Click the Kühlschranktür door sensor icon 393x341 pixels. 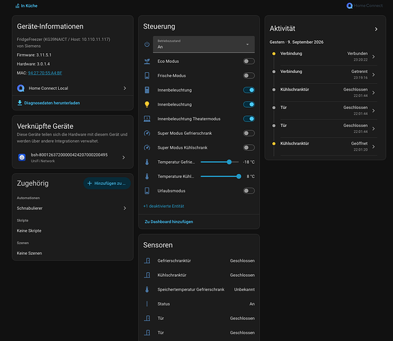click(x=147, y=275)
